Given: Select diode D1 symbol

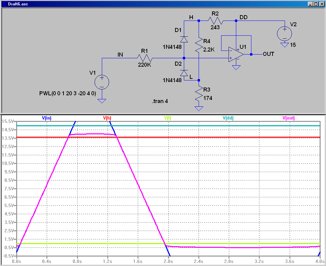Looking at the screenshot, I should [184, 39].
